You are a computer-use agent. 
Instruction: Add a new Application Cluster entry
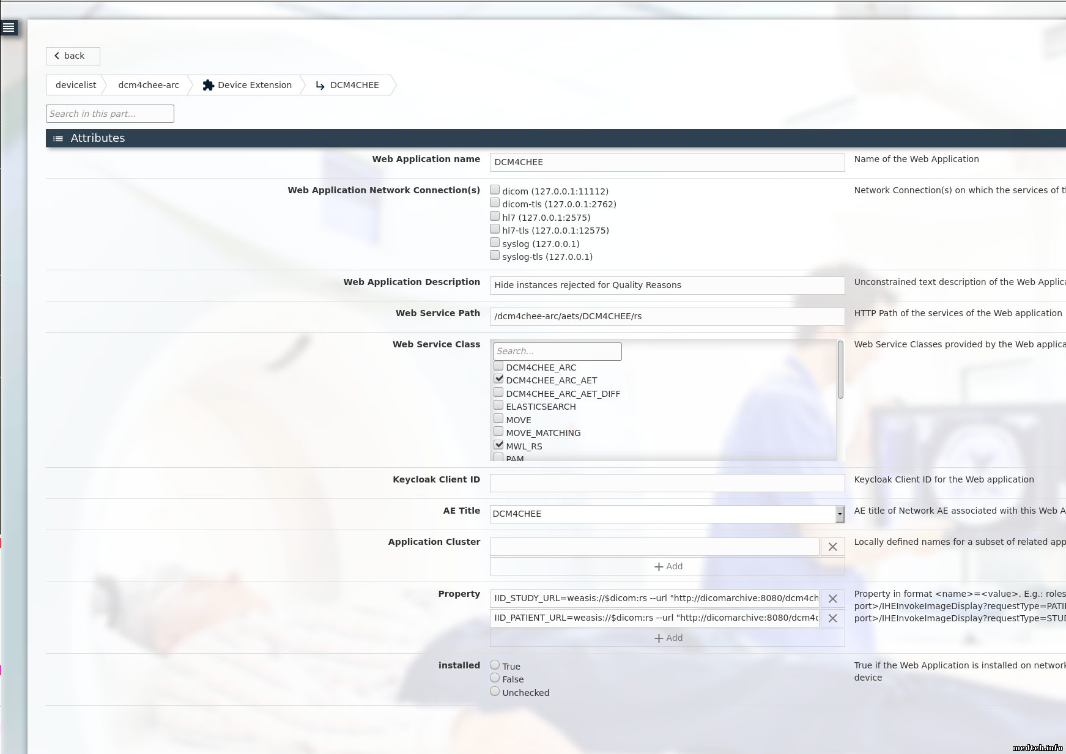click(x=667, y=566)
